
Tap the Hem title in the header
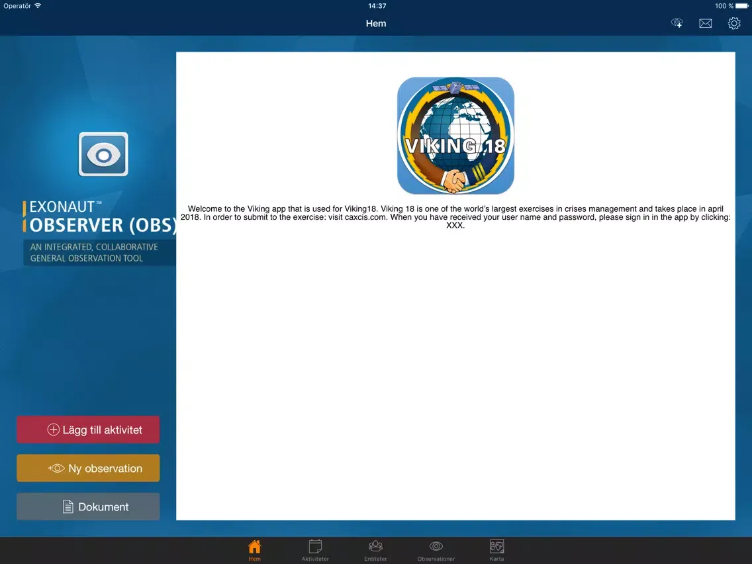coord(376,23)
